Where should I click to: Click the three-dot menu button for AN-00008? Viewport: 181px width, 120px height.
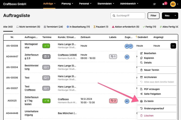[173, 46]
